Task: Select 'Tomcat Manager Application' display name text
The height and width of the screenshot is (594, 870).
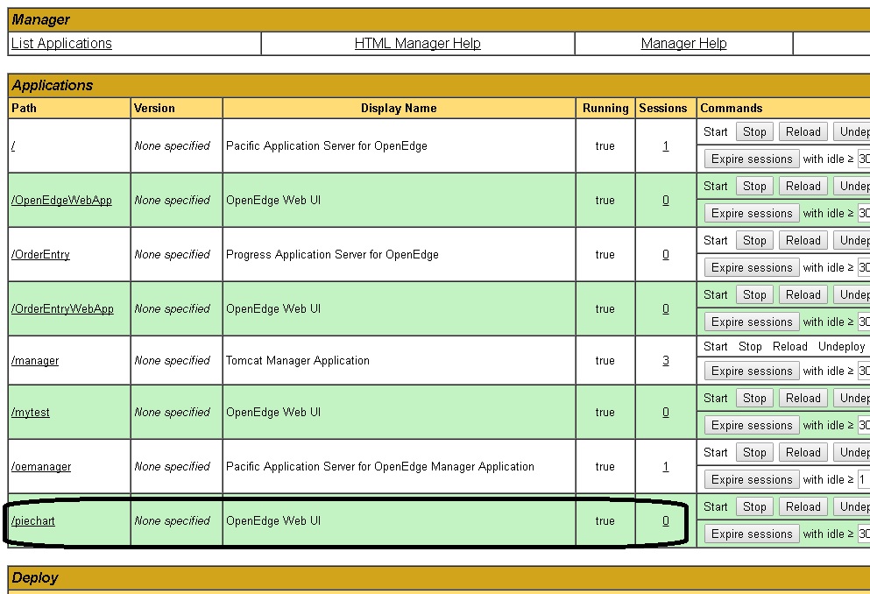Action: click(x=297, y=360)
